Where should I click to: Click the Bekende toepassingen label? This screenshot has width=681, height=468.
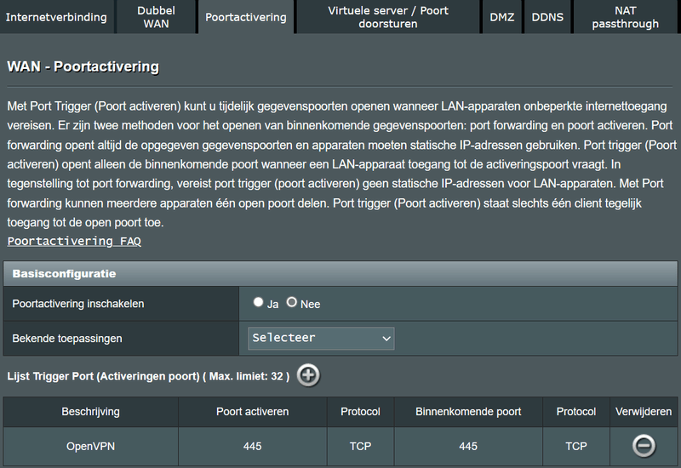point(67,338)
